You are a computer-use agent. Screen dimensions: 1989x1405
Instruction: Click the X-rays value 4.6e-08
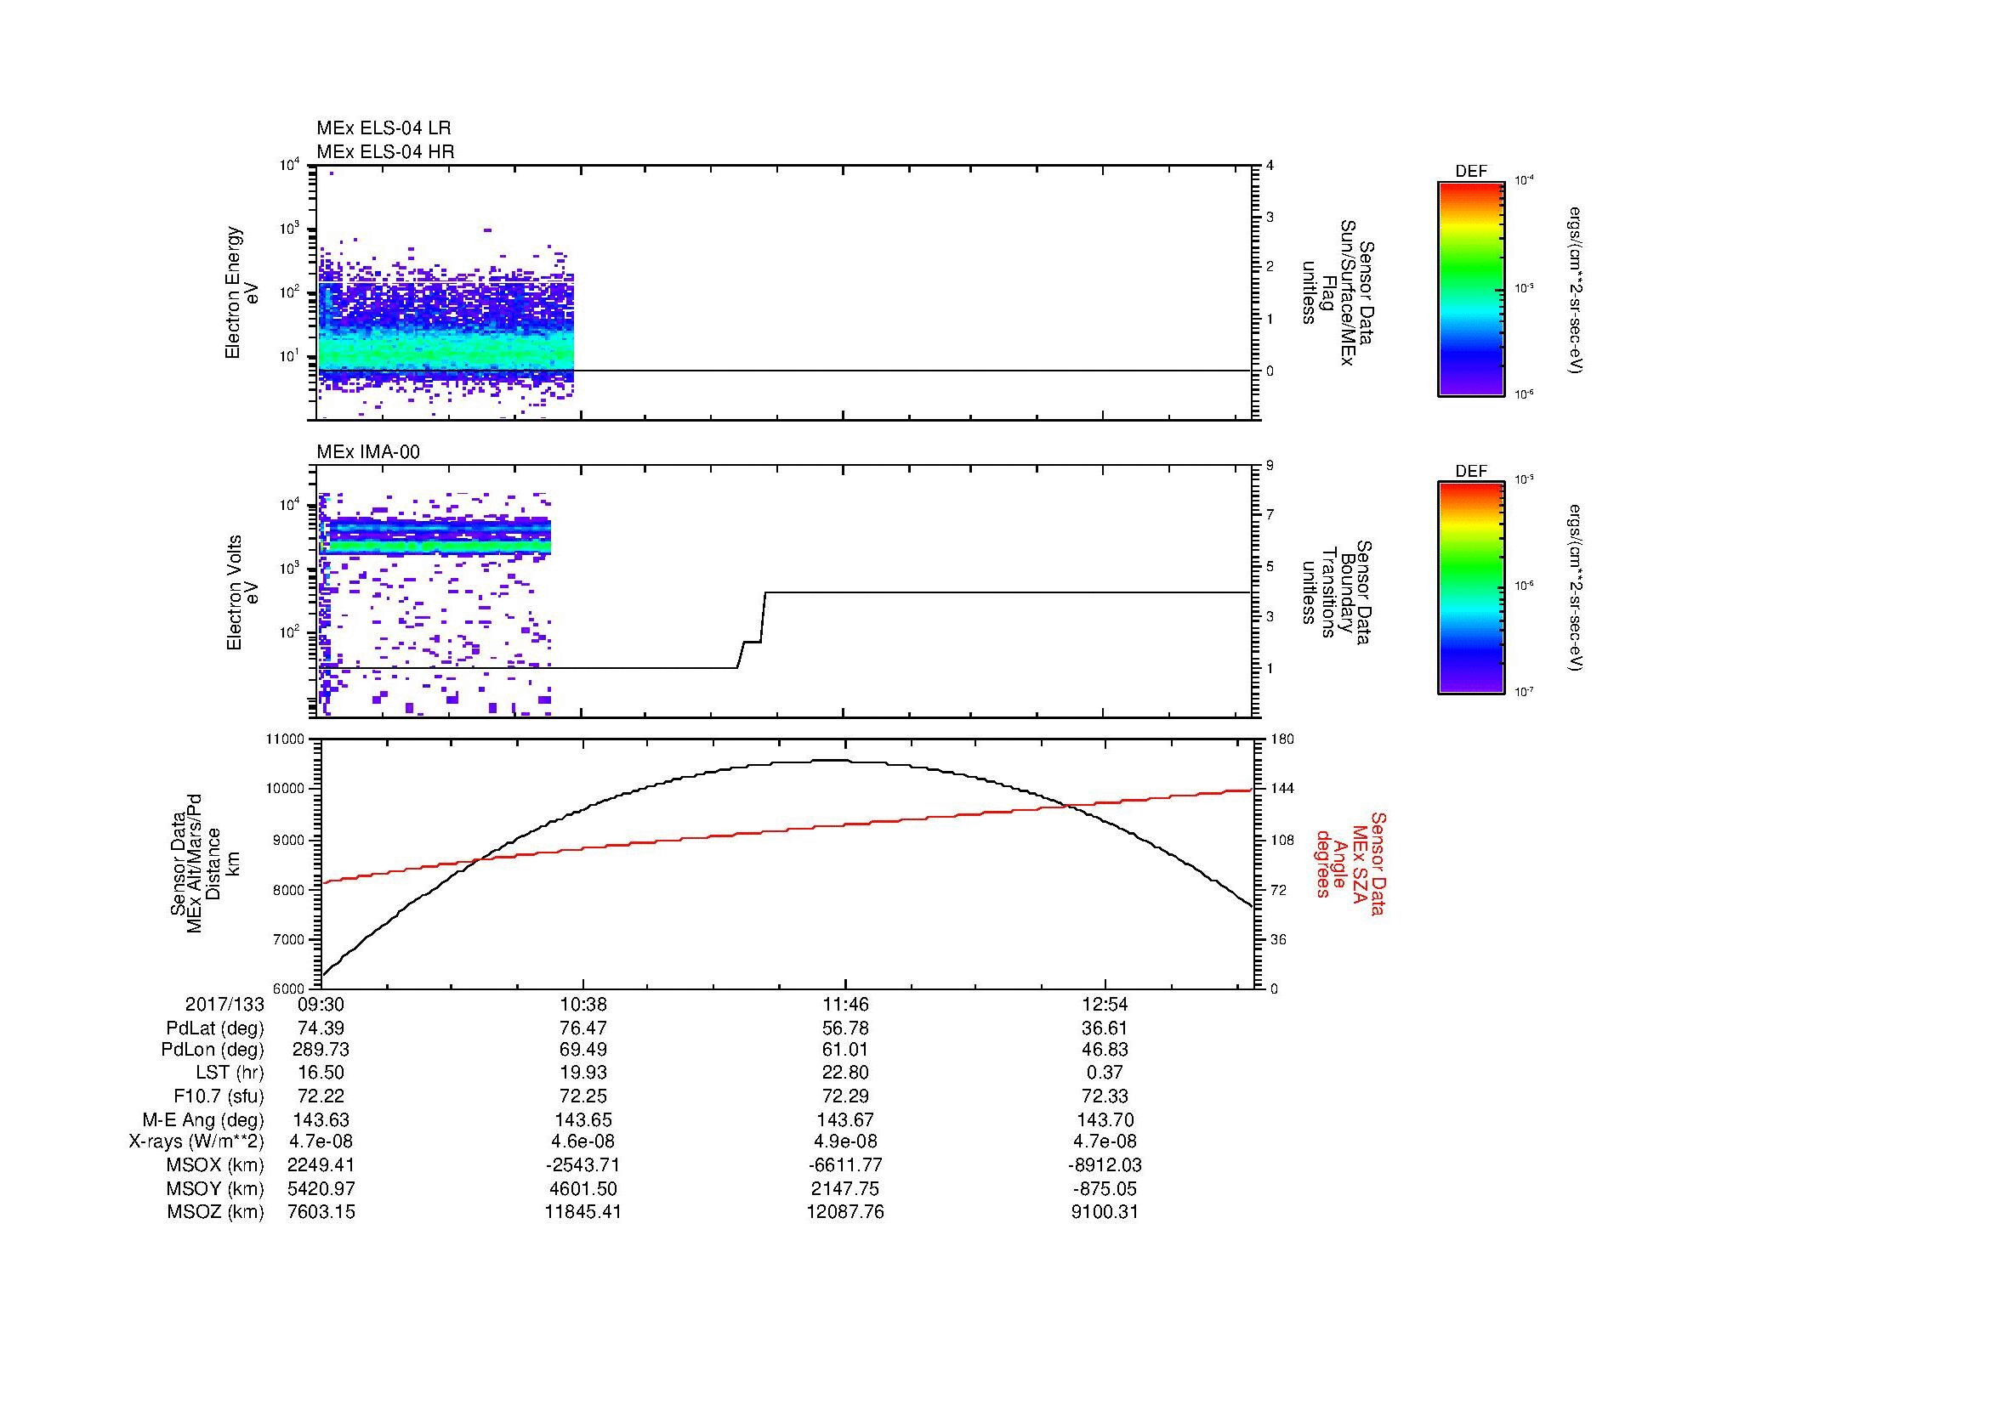pos(584,1142)
